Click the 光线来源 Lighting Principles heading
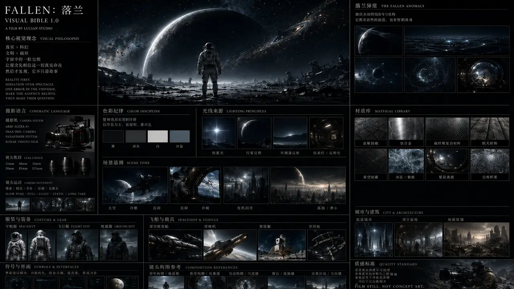The image size is (514, 289). click(234, 111)
